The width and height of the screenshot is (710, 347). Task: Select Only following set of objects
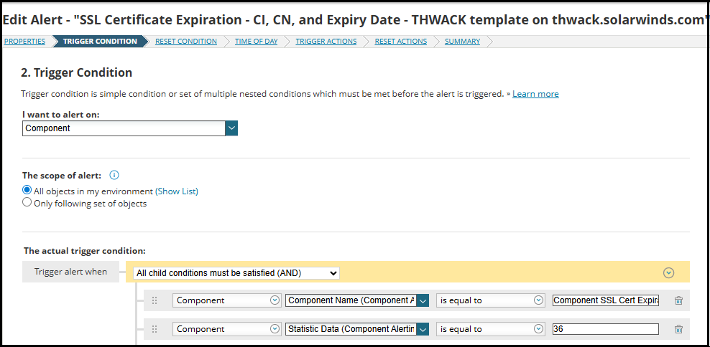[x=27, y=203]
